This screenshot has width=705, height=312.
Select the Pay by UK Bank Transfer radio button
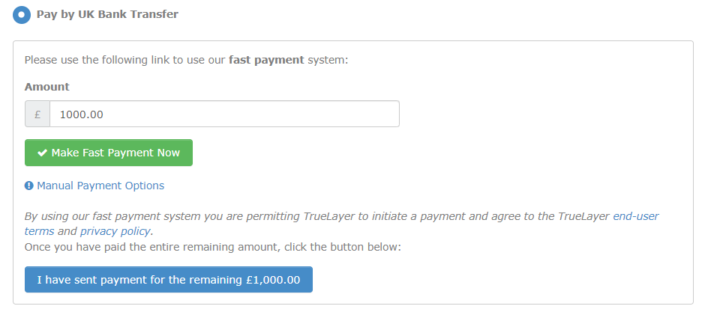click(21, 14)
